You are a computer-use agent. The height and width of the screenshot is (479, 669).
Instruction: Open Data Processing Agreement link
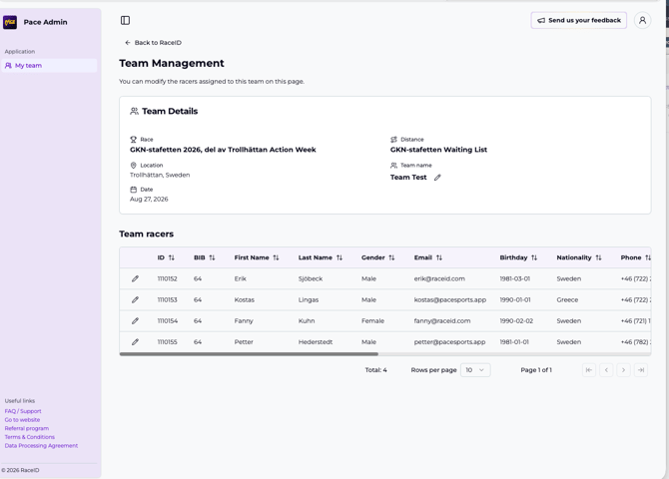point(41,445)
